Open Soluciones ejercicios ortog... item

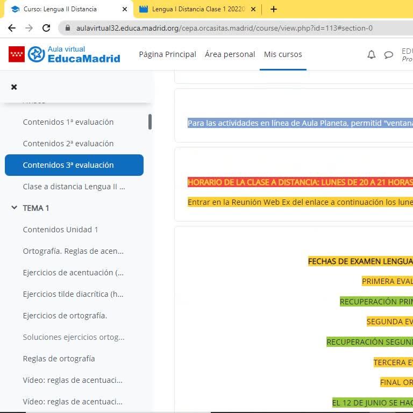point(74,337)
